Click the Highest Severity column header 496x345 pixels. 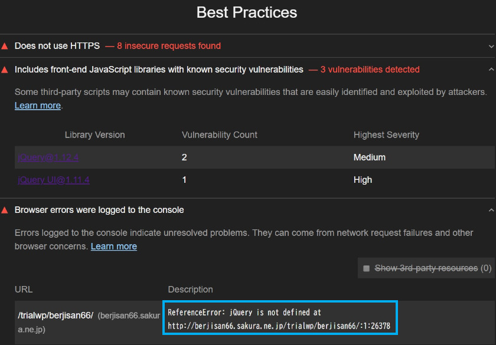tap(386, 135)
